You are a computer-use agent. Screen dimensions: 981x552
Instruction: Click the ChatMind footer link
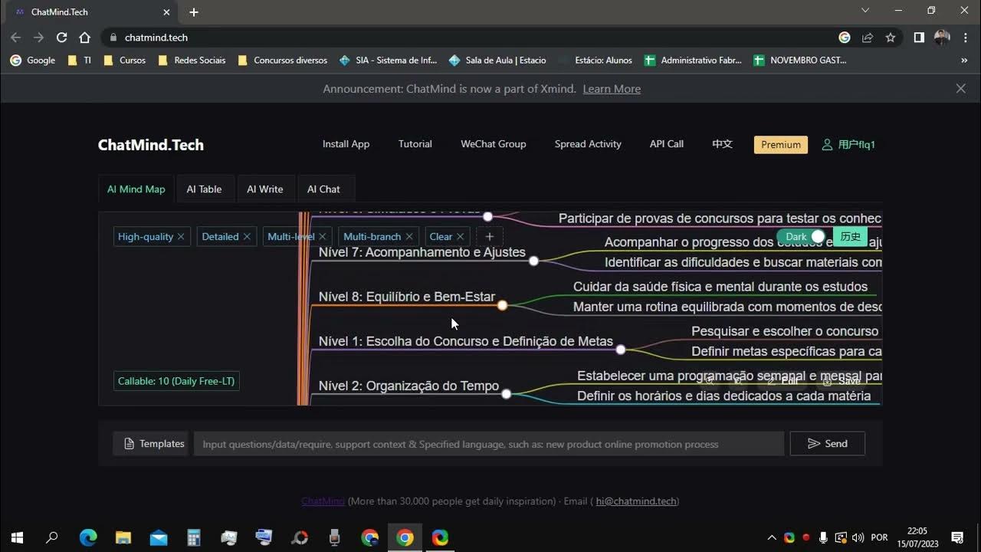click(323, 501)
